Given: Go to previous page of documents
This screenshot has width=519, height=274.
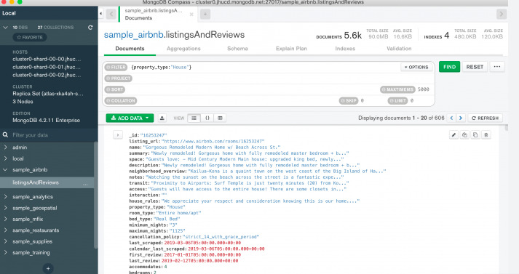Looking at the screenshot, I should [451, 118].
